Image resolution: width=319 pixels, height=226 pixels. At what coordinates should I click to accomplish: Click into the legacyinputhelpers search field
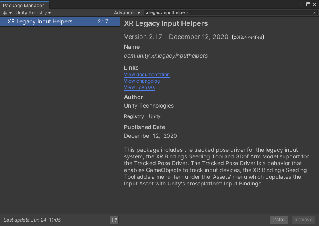click(230, 13)
